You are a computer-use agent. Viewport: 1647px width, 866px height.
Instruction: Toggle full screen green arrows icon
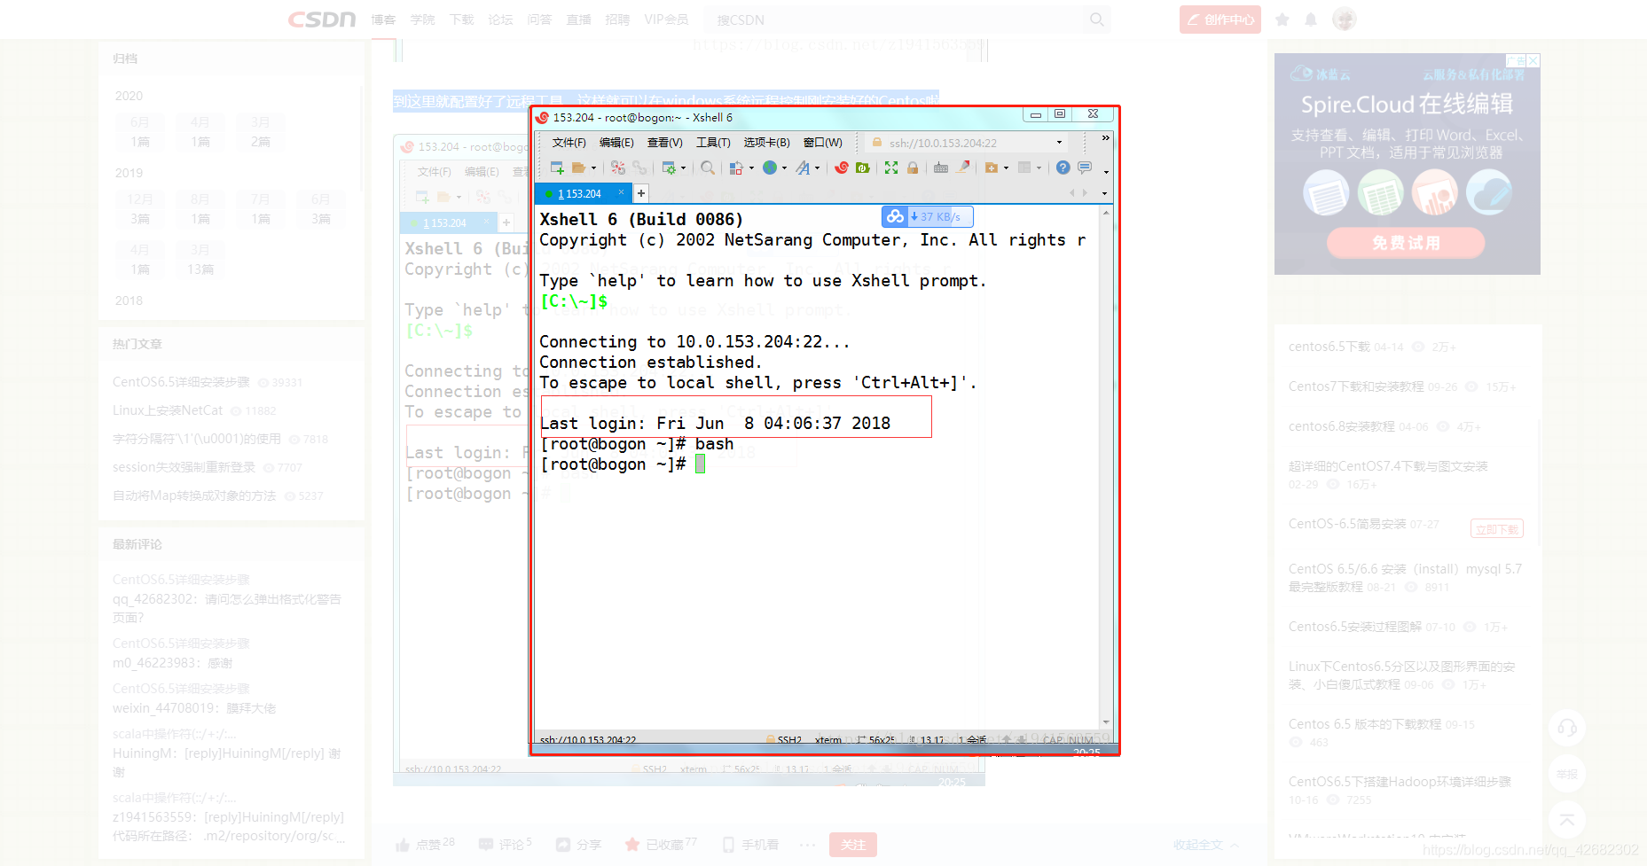pos(891,168)
